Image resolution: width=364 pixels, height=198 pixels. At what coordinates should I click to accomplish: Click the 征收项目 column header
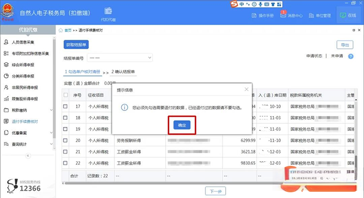point(96,95)
